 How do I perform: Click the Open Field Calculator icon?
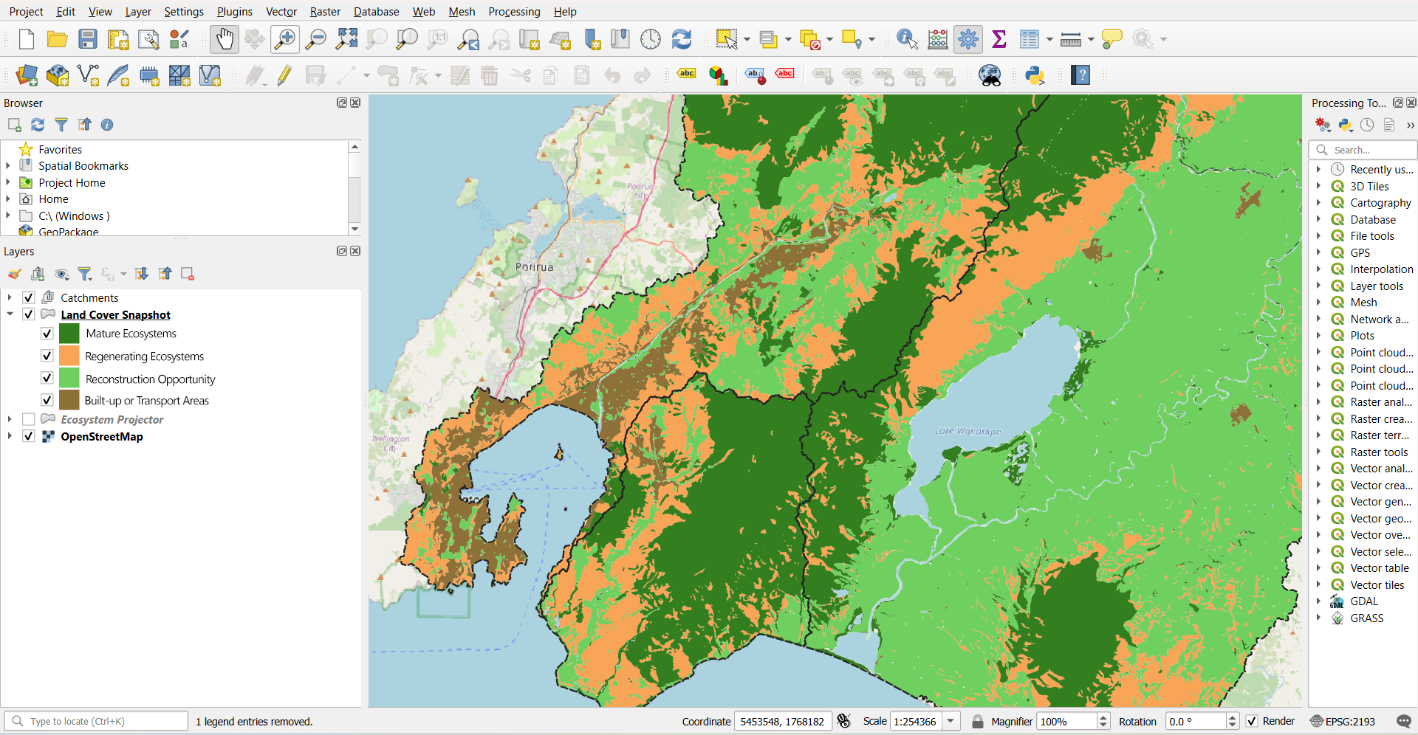coord(937,39)
